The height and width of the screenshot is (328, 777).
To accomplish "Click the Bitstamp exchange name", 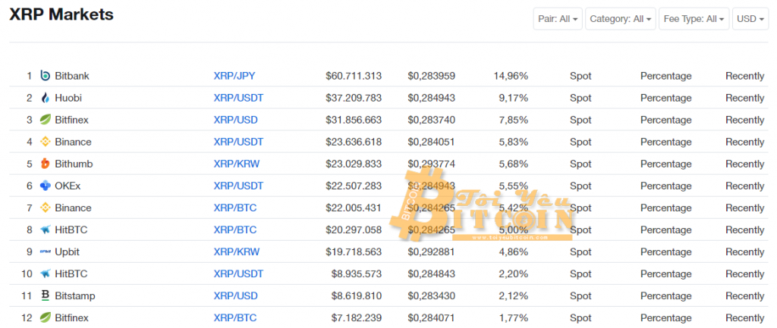I will (75, 296).
